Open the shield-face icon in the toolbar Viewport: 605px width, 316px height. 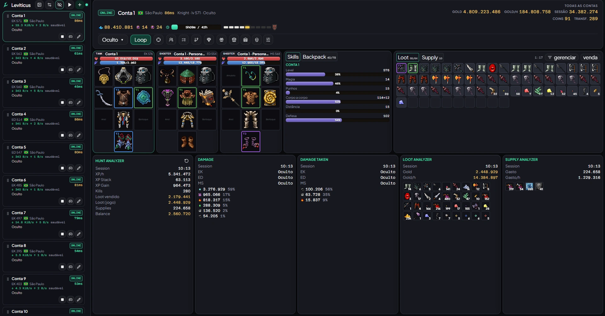[257, 40]
